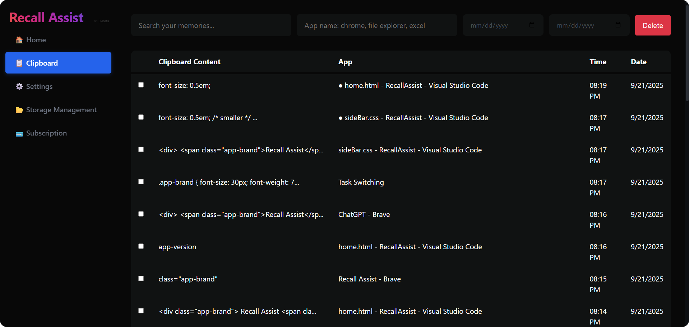Open Settings using the gear icon
The image size is (689, 327).
pyautogui.click(x=19, y=86)
